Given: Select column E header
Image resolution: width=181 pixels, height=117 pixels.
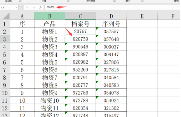Looking at the screenshot, I should click(142, 16).
